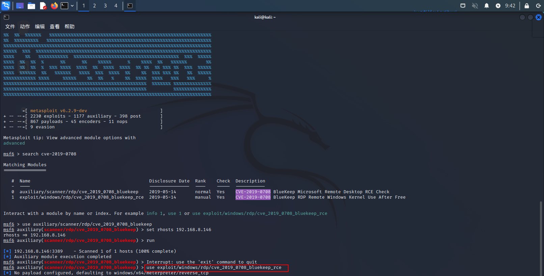Click module row 'auxiliary/scanner/rdp/cve_2019_0708_bluekeep'
This screenshot has height=276, width=544.
click(x=79, y=192)
